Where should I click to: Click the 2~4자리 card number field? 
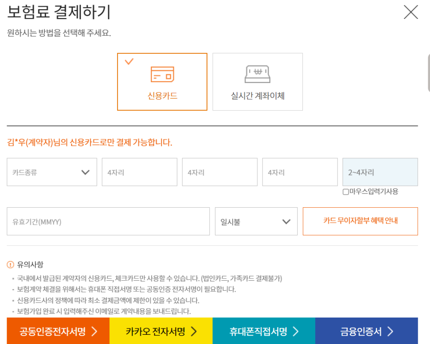tap(380, 172)
